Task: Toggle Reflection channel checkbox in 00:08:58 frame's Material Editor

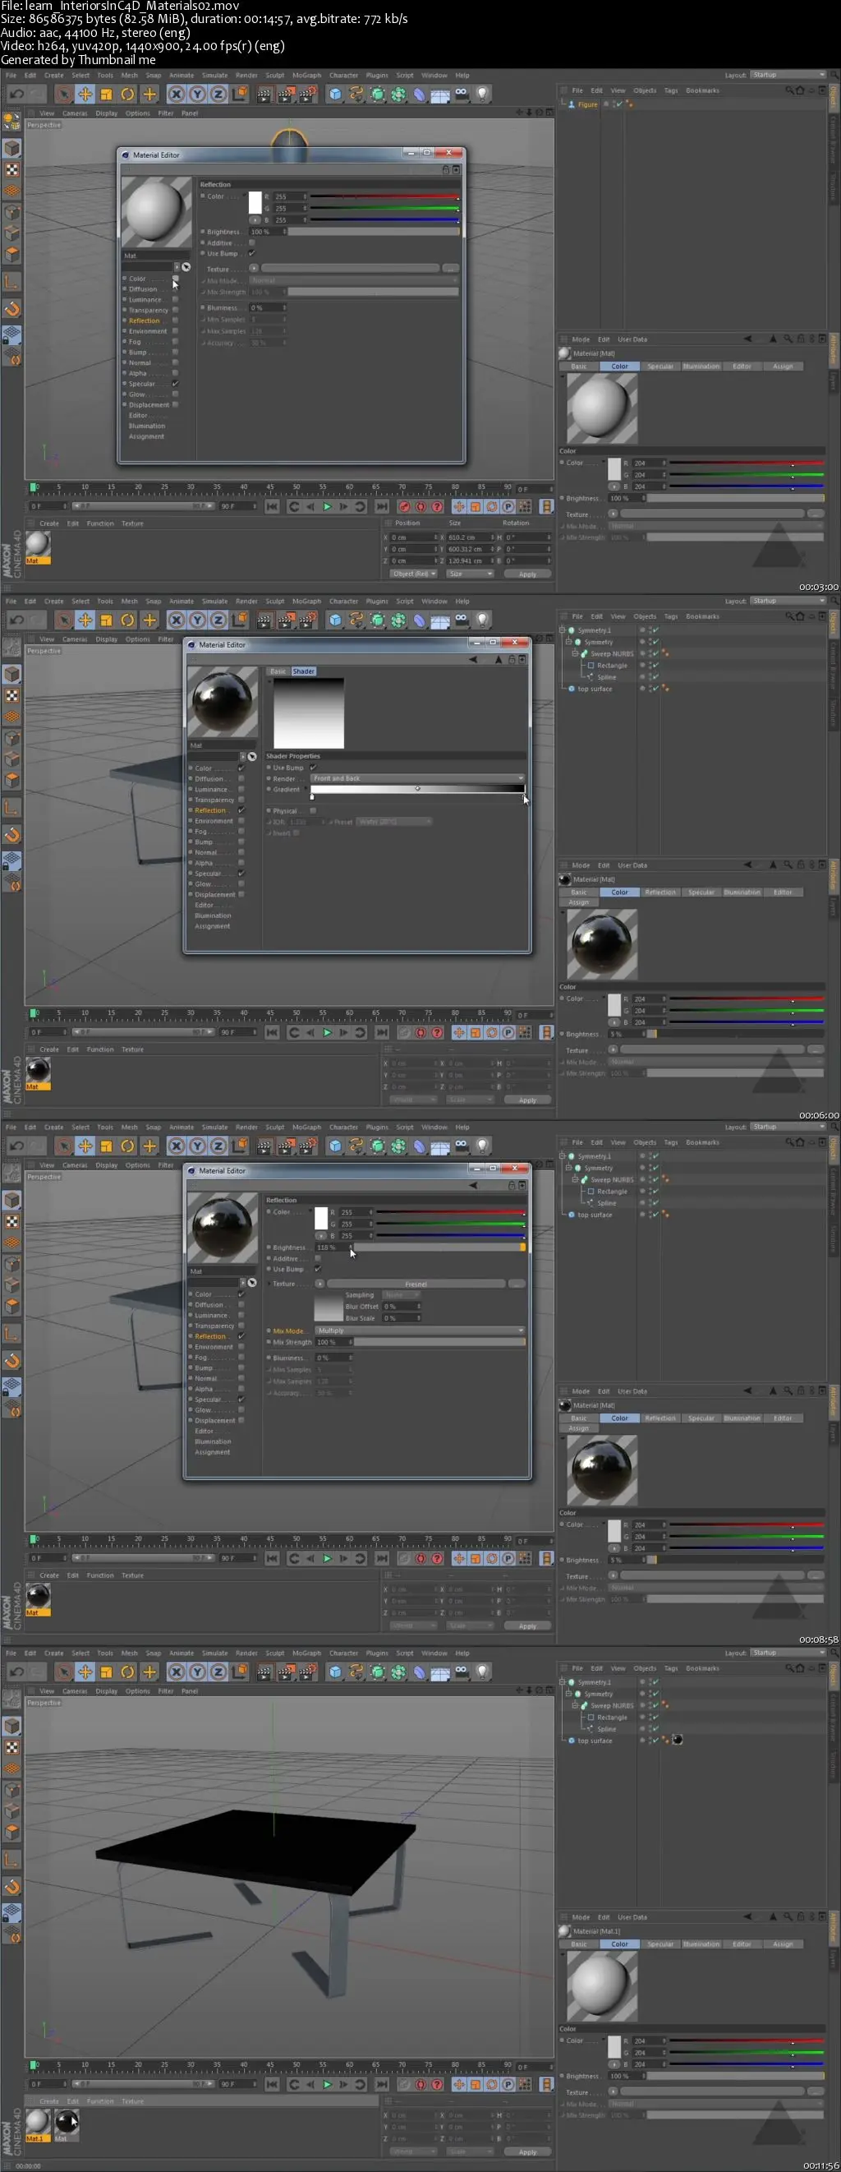Action: (241, 1336)
